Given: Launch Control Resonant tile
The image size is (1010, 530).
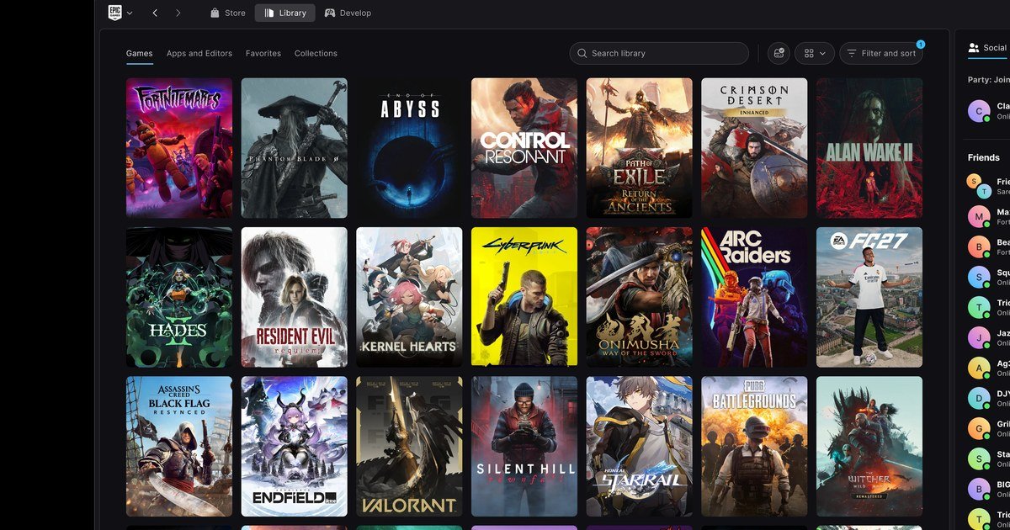Looking at the screenshot, I should (x=524, y=148).
